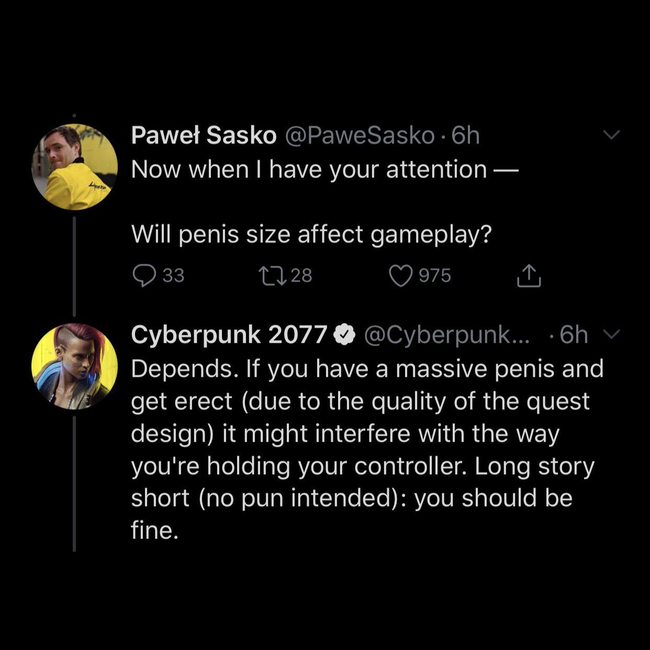Open the "Will penis size affect gameplay?" tweet text

(311, 234)
